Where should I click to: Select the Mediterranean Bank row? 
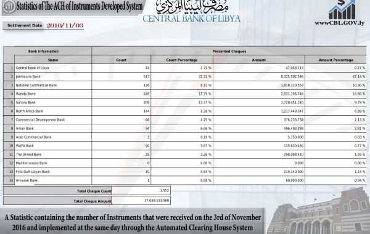[185, 163]
